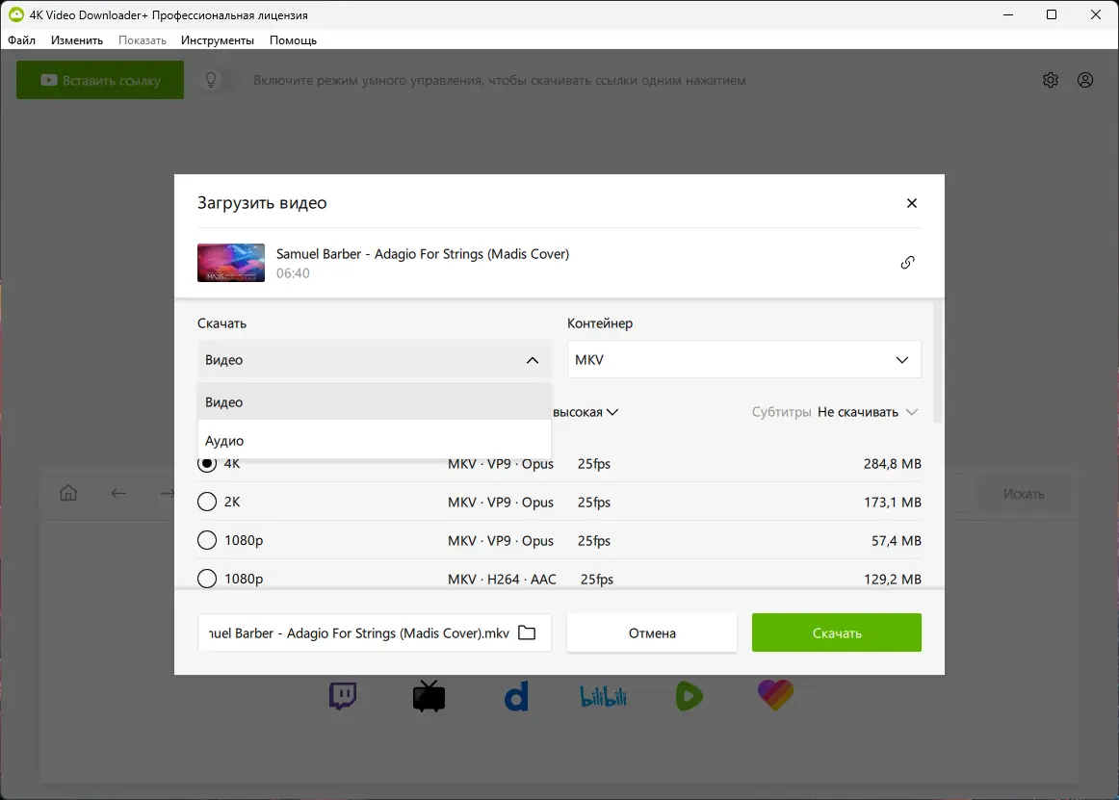Image resolution: width=1119 pixels, height=800 pixels.
Task: Click the Отмена button
Action: point(652,632)
